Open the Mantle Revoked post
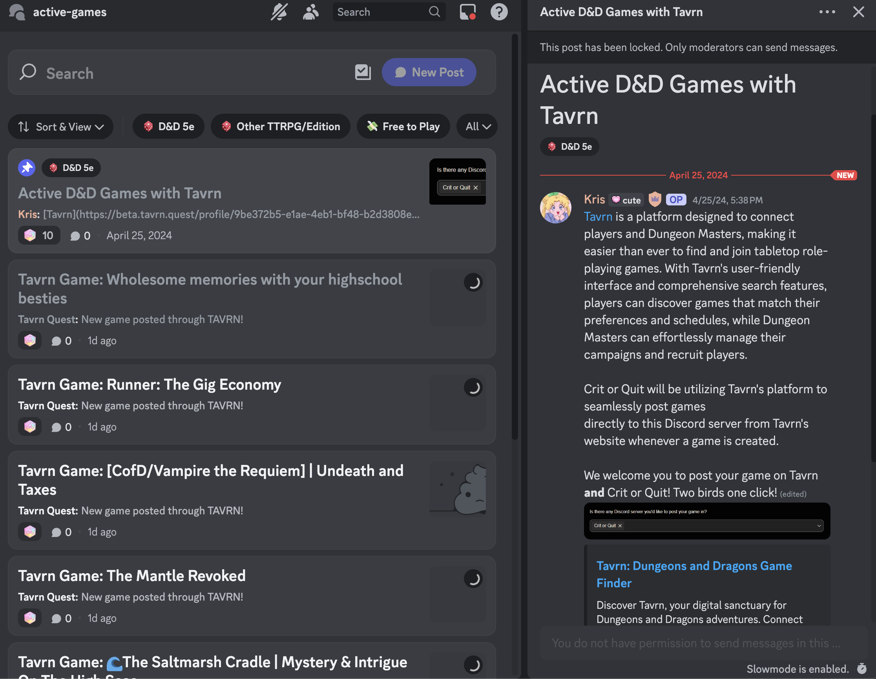Viewport: 876px width, 679px height. pyautogui.click(x=131, y=576)
